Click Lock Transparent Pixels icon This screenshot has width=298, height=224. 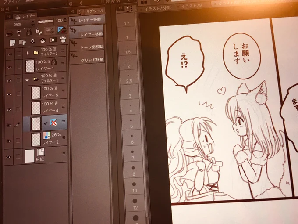[x=39, y=32]
